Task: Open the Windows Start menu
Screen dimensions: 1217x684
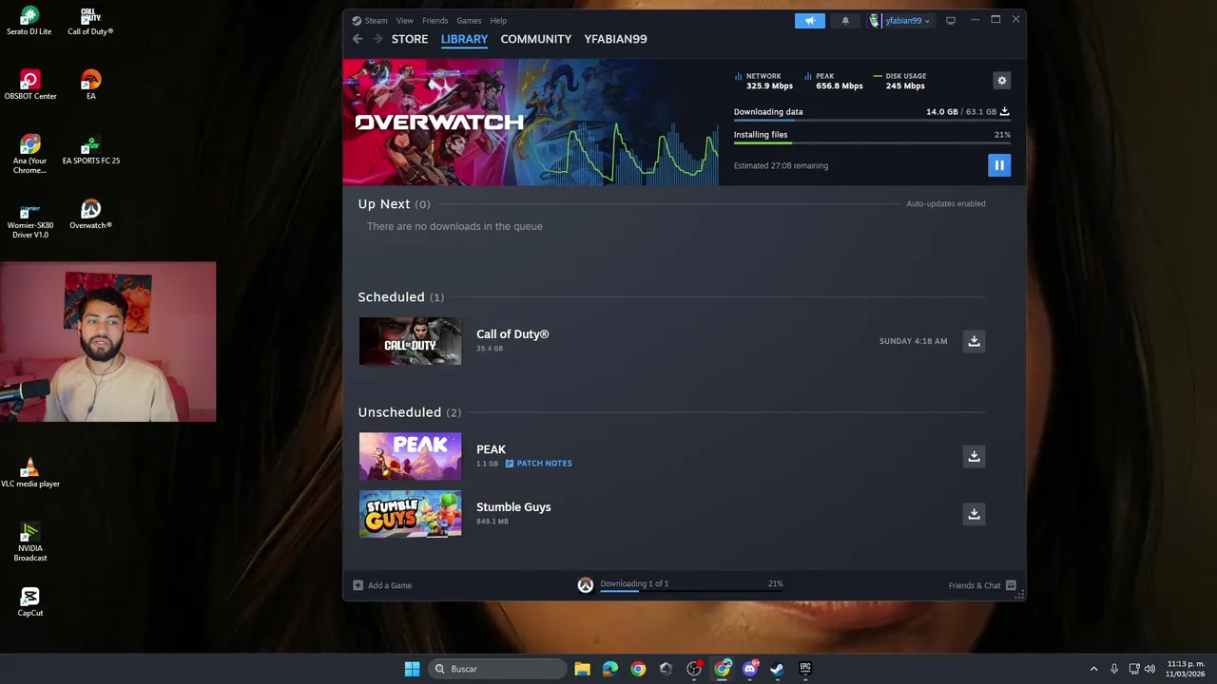Action: 412,669
